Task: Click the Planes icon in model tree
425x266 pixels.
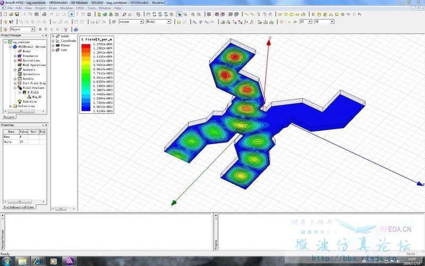Action: pos(58,45)
